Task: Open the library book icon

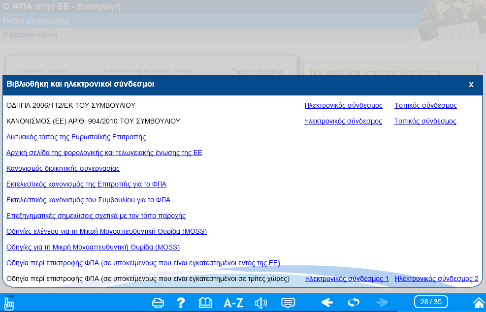Action: [x=205, y=302]
